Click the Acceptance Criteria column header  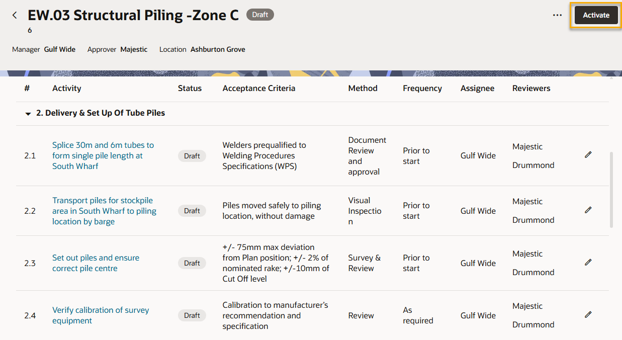click(258, 88)
